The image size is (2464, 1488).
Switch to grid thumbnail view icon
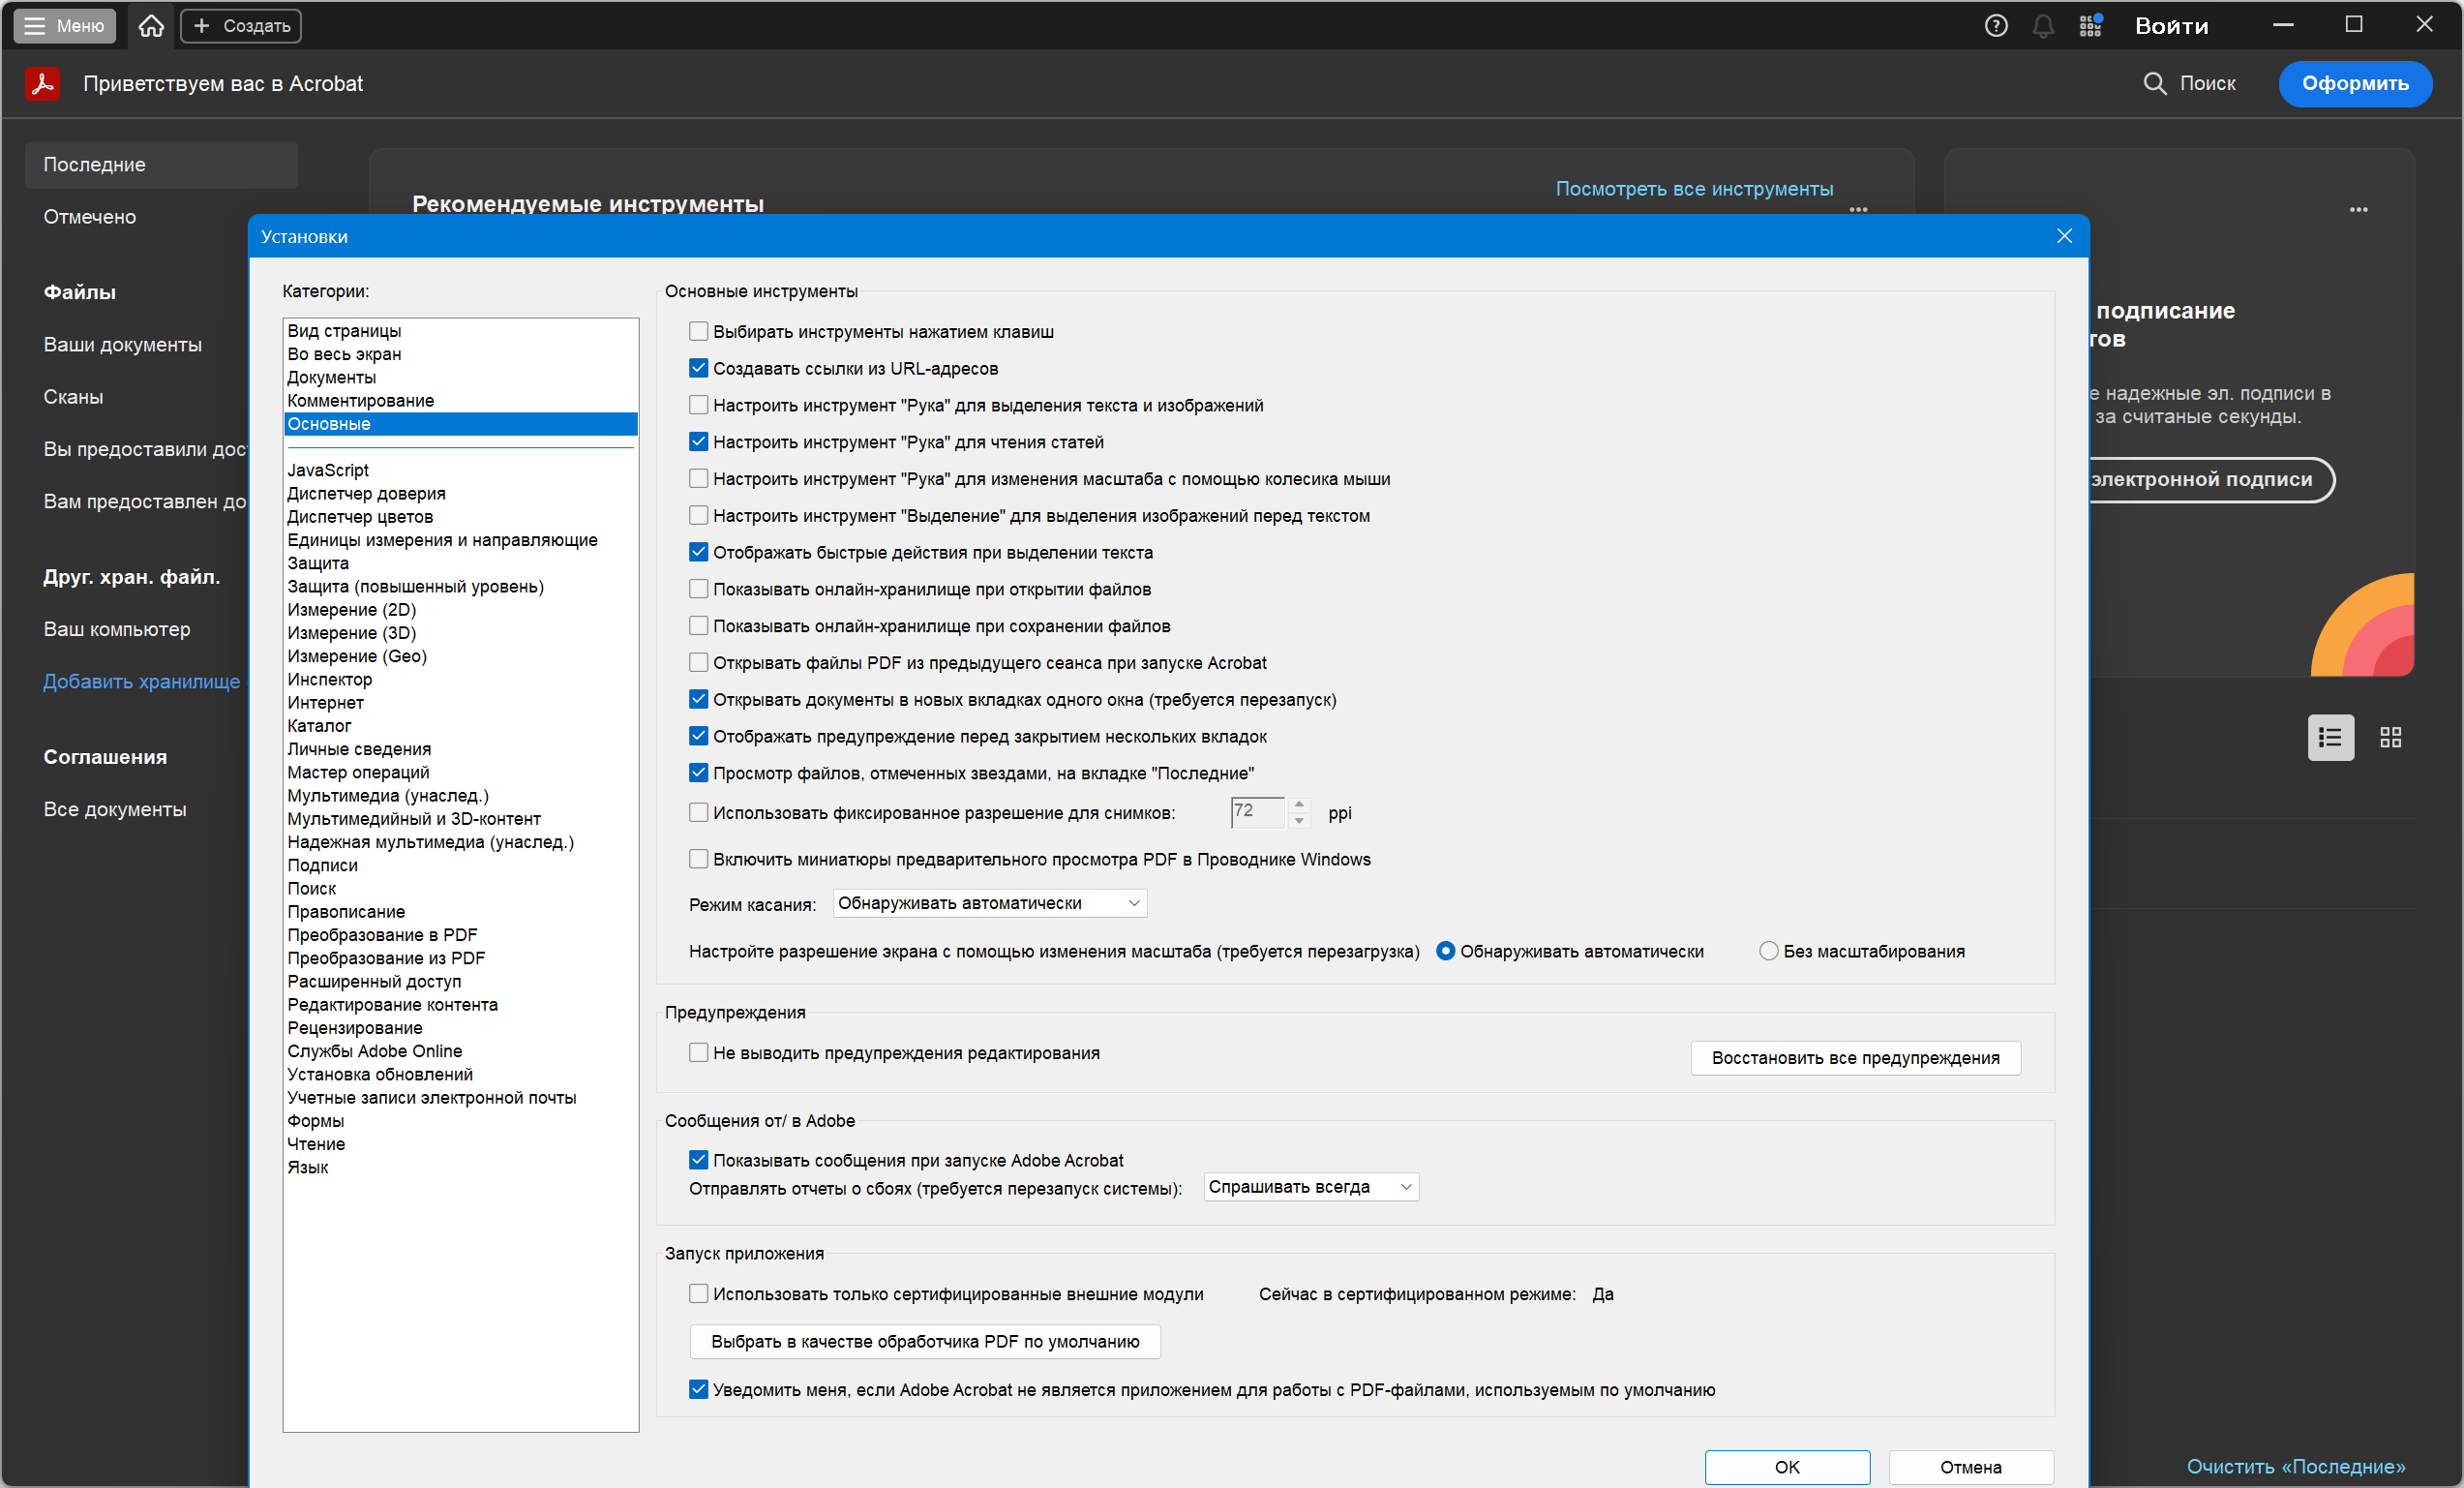pos(2389,738)
